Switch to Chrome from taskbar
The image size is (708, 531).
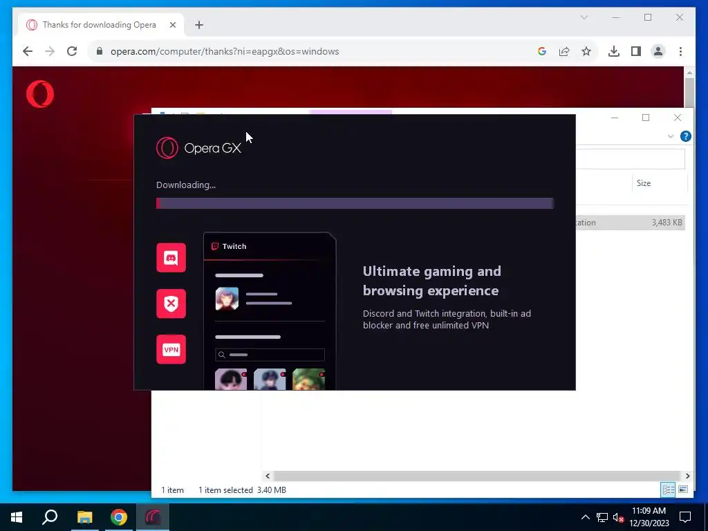(119, 517)
